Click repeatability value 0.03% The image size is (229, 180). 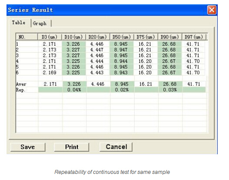(170, 90)
